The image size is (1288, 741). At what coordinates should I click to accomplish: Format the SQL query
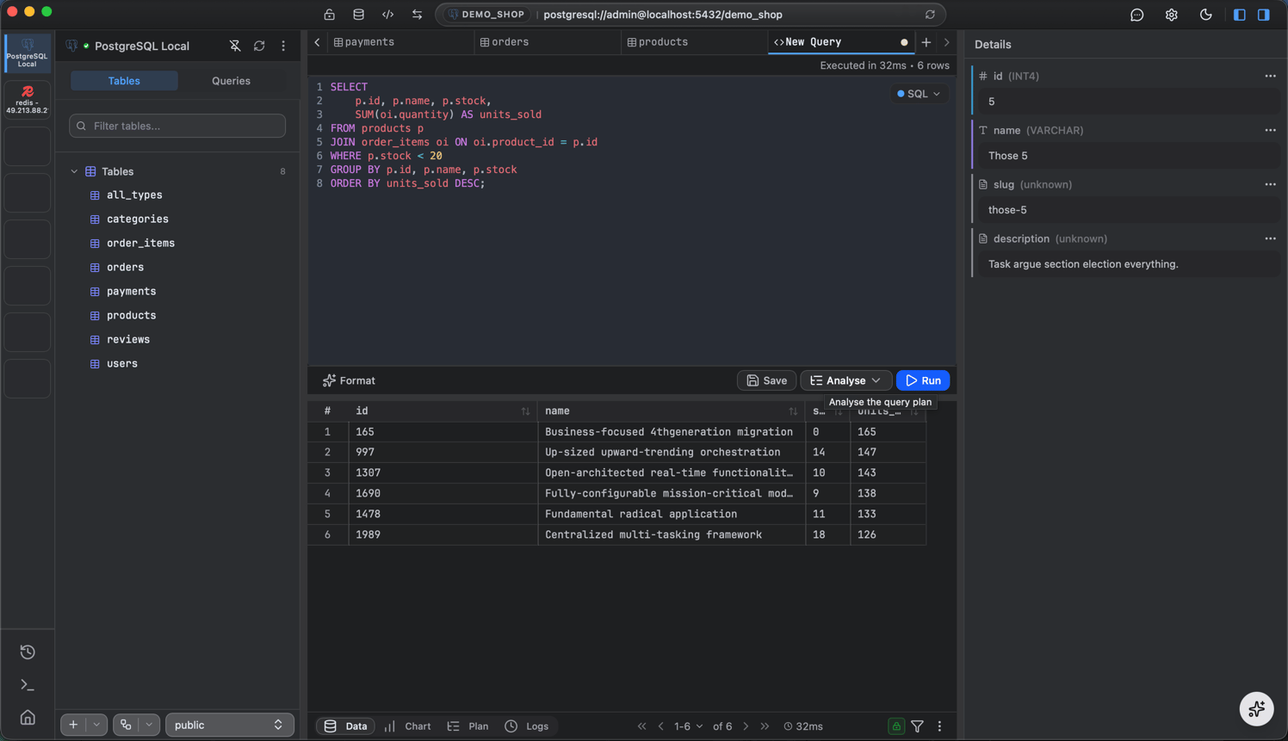(x=349, y=380)
